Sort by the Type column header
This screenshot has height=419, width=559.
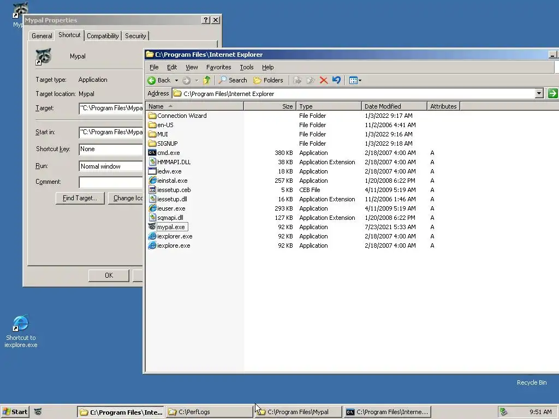(x=329, y=106)
